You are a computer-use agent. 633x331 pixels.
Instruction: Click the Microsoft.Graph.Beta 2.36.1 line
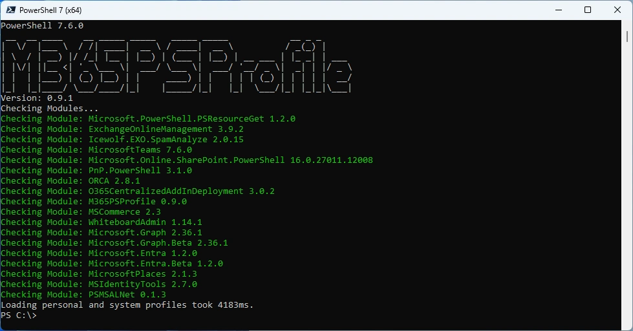114,243
